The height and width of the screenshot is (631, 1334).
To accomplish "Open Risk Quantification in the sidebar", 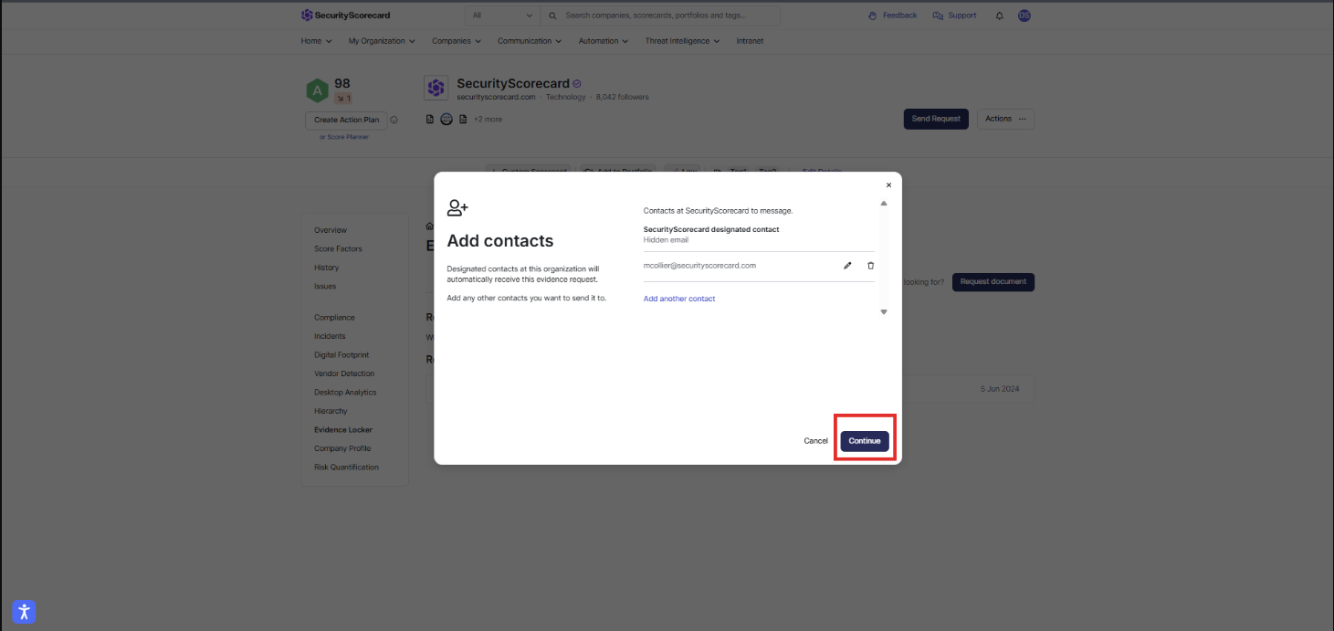I will (x=346, y=467).
